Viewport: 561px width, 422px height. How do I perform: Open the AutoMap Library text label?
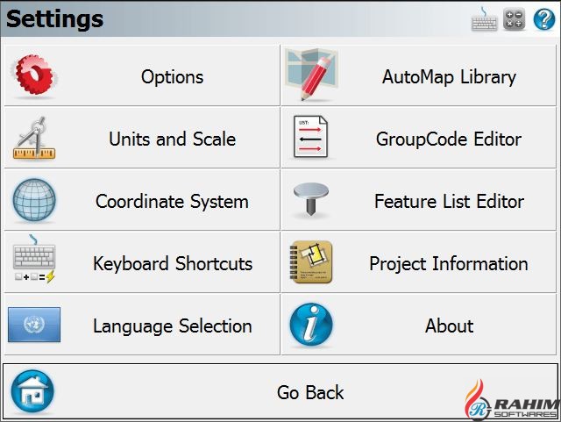click(449, 76)
